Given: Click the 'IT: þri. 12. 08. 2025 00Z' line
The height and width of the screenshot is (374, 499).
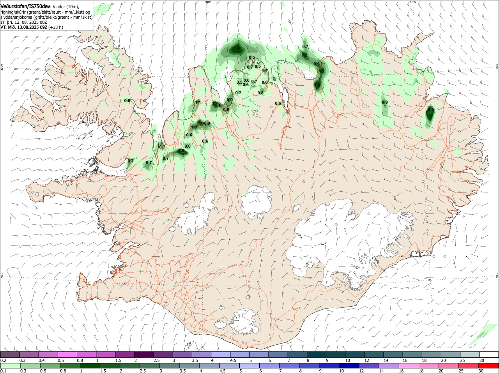Looking at the screenshot, I should (24, 22).
